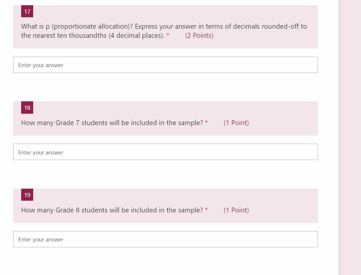The width and height of the screenshot is (361, 275).
Task: Click the "(1 Point)" label on question 19
Action: point(236,210)
